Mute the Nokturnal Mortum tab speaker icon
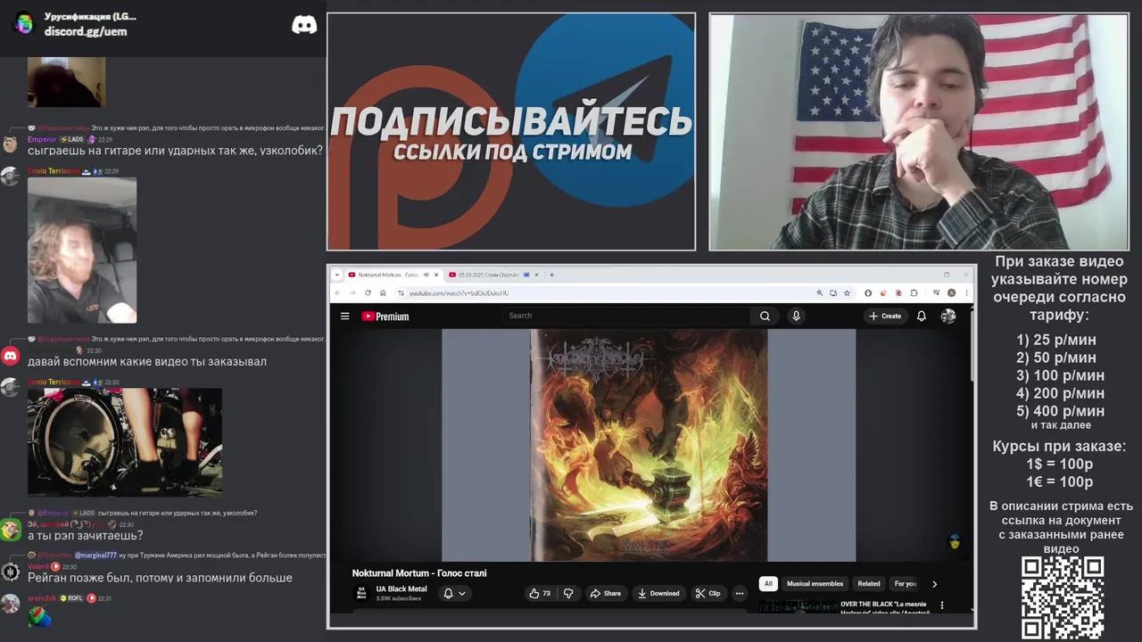The width and height of the screenshot is (1142, 642). pyautogui.click(x=426, y=275)
